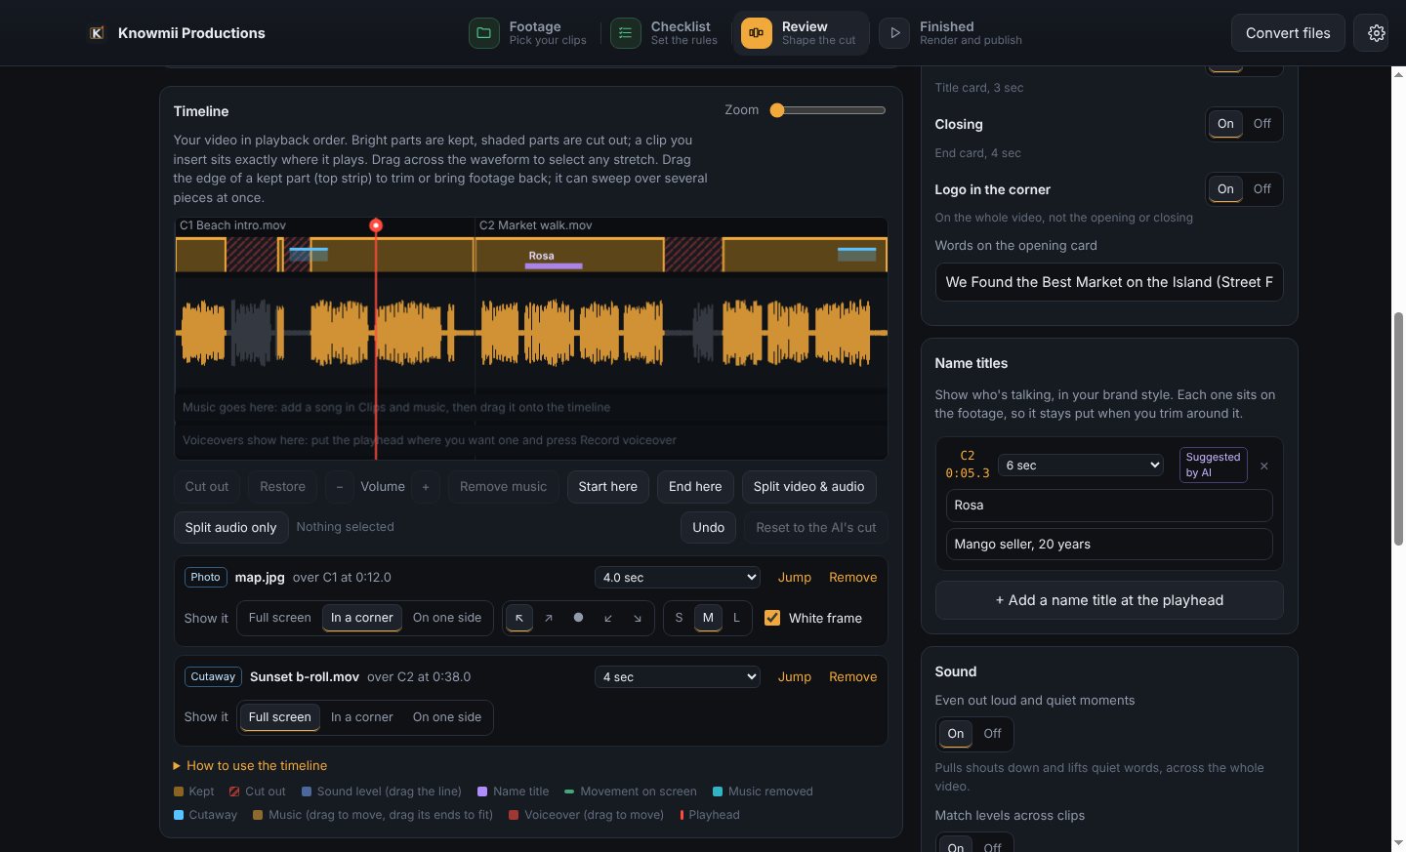Expand How to use the timeline

pyautogui.click(x=250, y=766)
